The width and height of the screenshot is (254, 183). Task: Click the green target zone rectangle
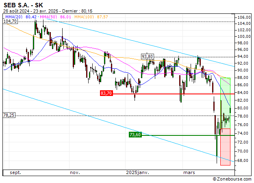pos(225,103)
